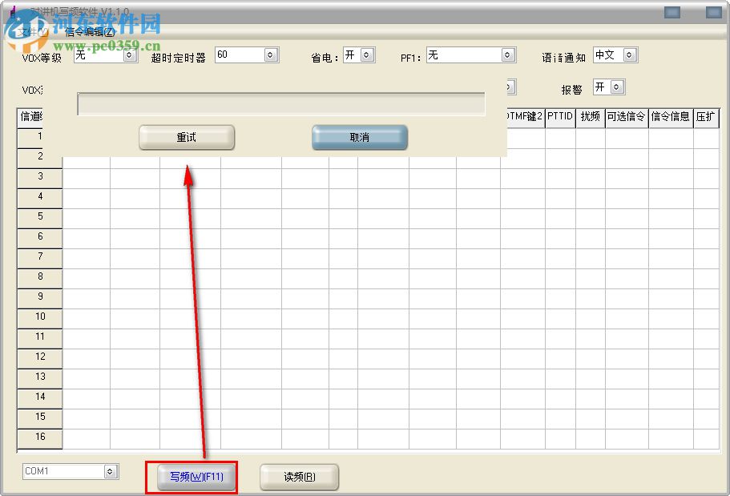Select channel row 6 header
Viewport: 730px width, 496px height.
tap(40, 238)
